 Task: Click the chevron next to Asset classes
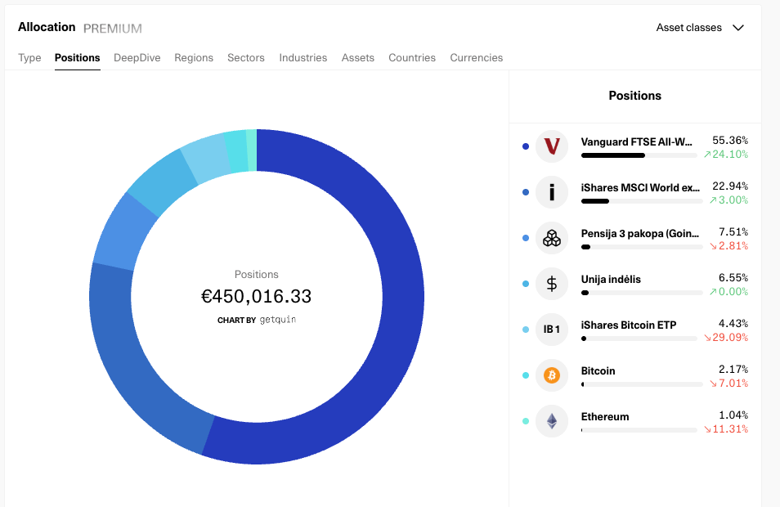pyautogui.click(x=738, y=28)
